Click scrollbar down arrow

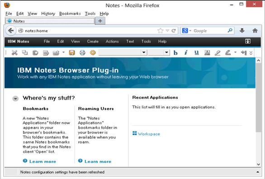258,164
